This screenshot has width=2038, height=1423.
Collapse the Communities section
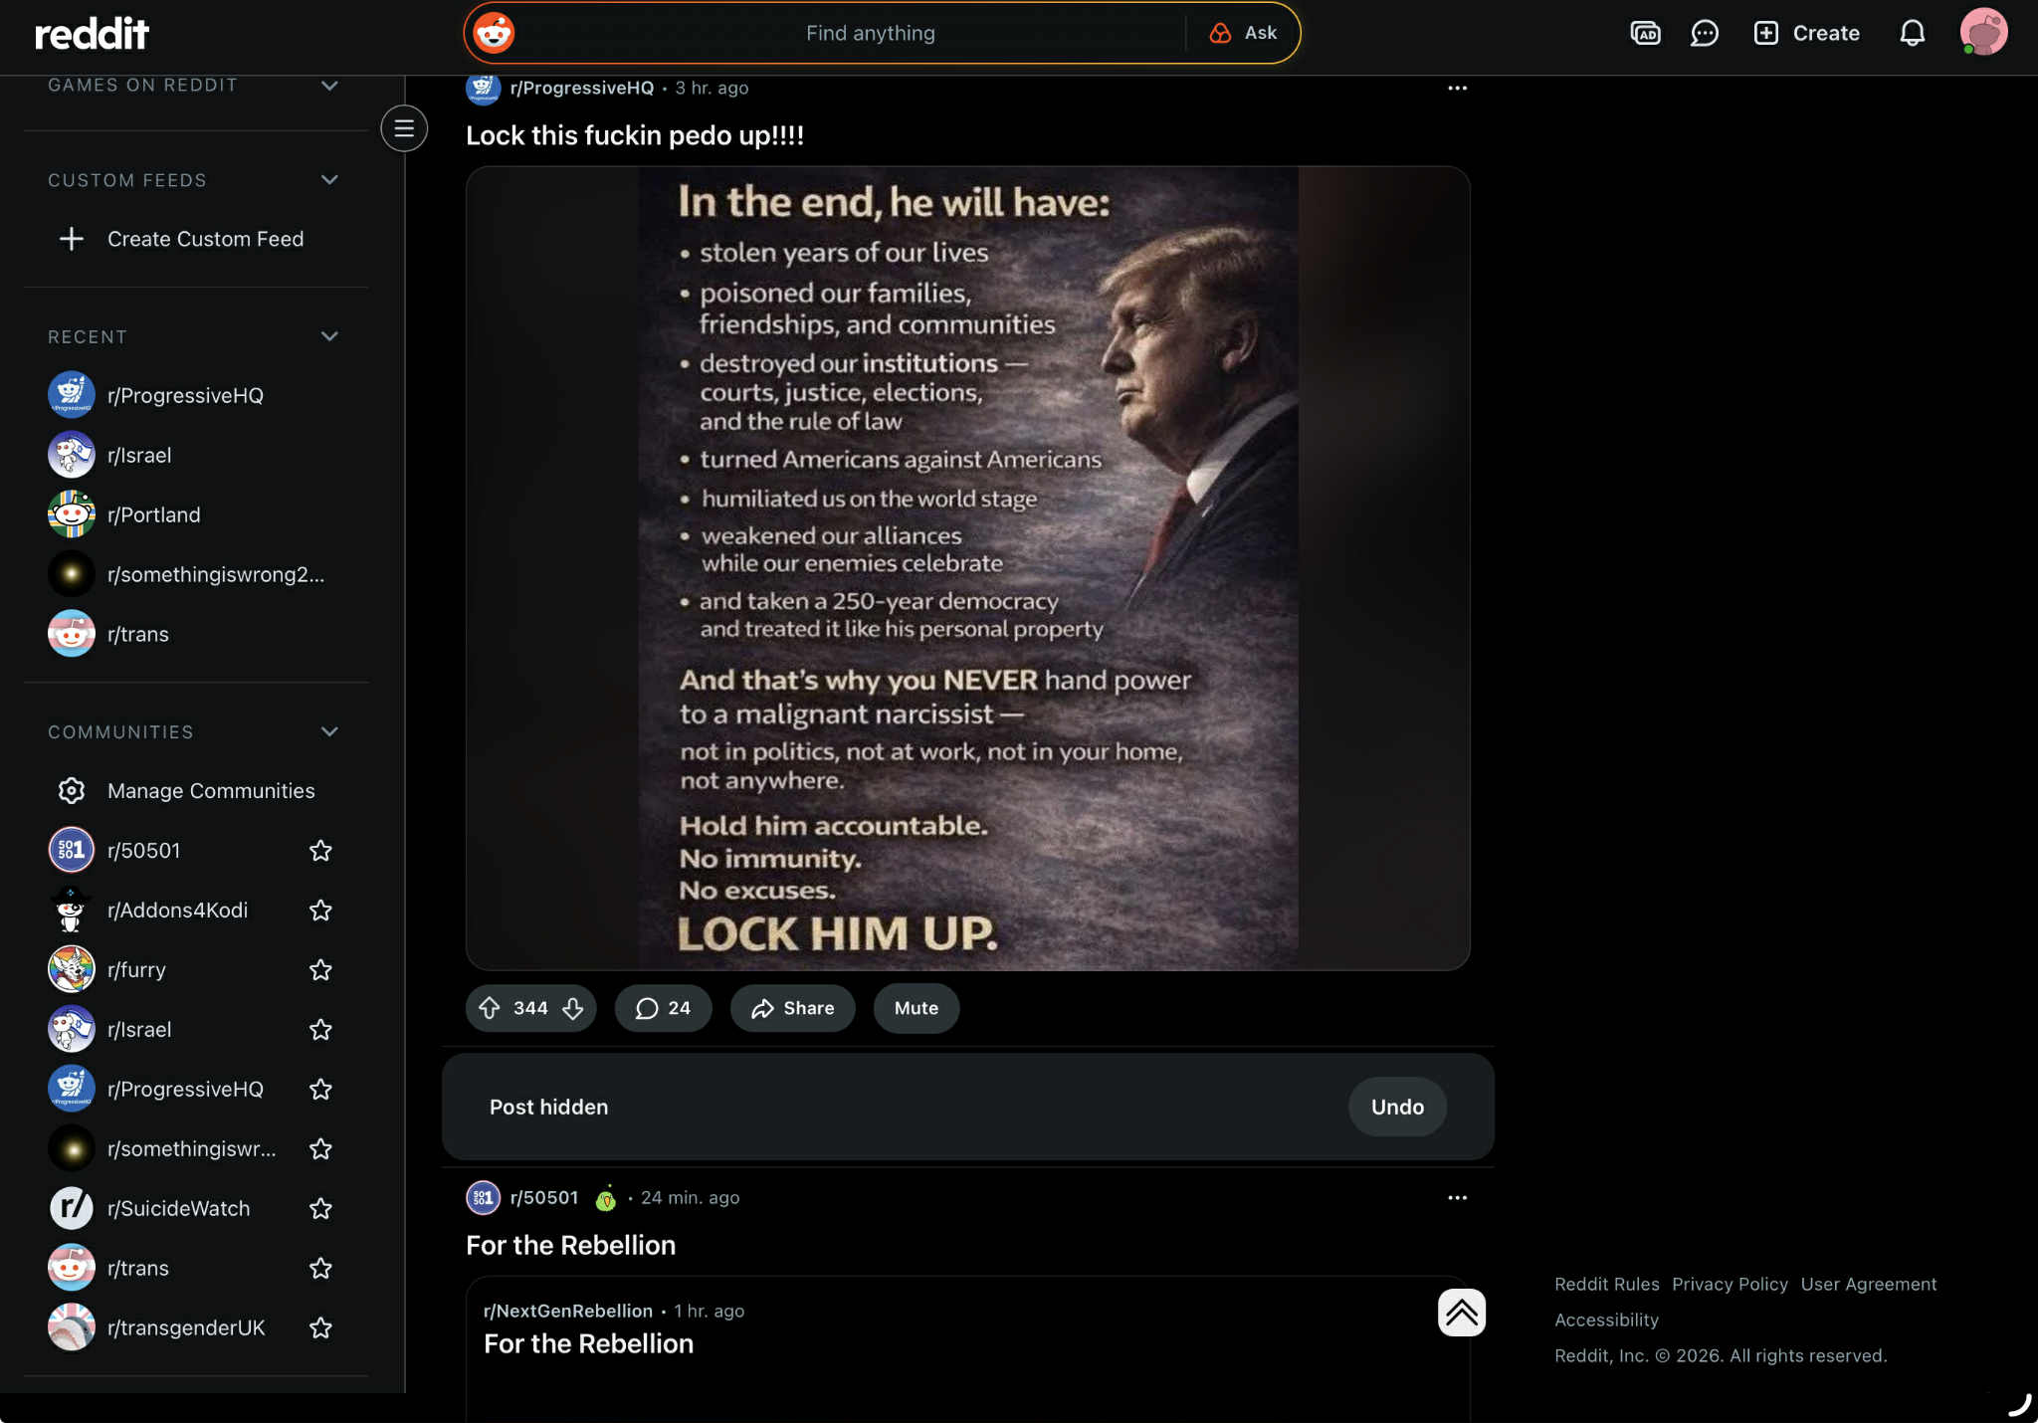pos(329,731)
